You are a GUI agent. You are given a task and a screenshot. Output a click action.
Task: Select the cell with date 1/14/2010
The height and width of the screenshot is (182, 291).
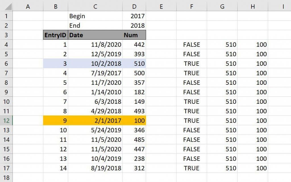95,92
